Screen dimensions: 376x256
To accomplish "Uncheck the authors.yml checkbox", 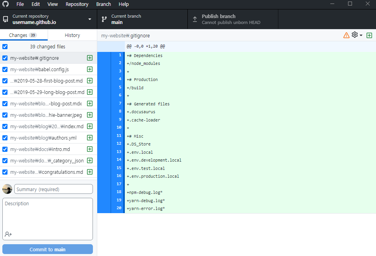I will (5, 138).
